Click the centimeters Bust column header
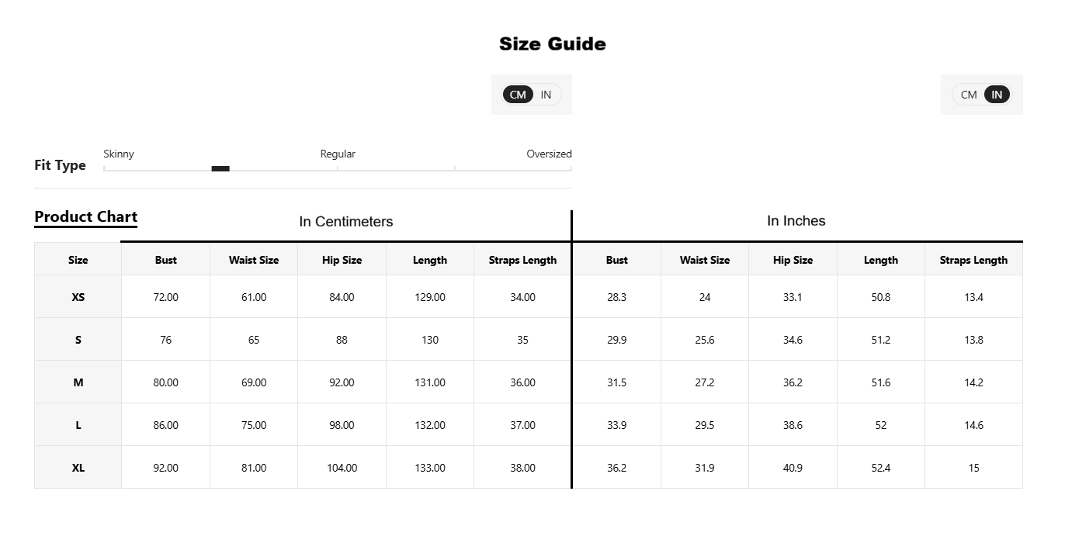 point(166,260)
